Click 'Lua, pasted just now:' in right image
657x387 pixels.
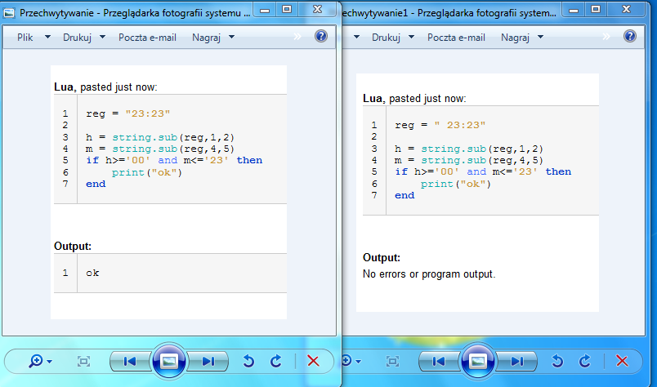[414, 99]
